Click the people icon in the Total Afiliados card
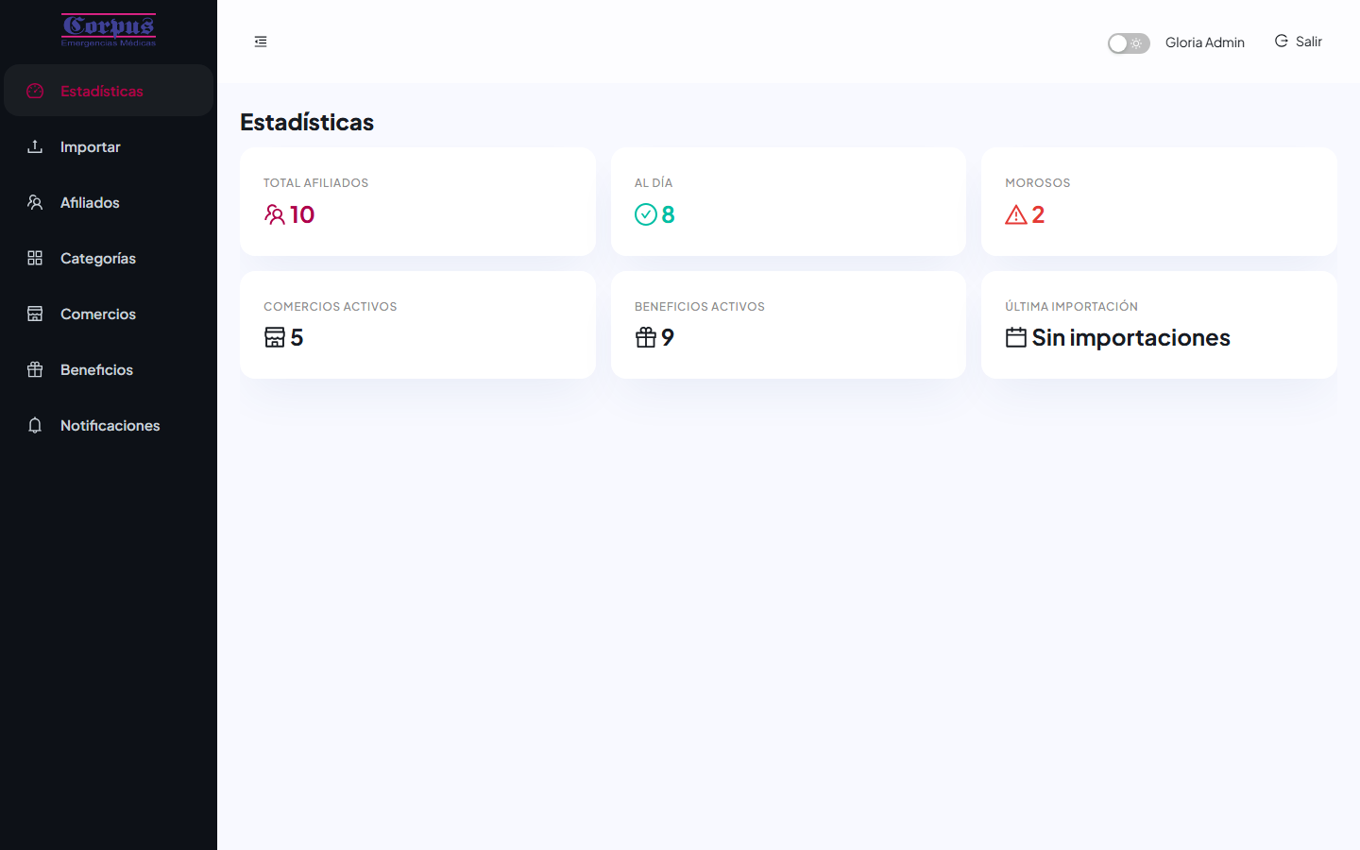The image size is (1360, 850). (275, 214)
